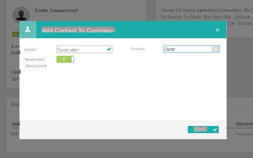253x158 pixels.
Task: Click the Milestone heading in background page
Action: (244, 124)
